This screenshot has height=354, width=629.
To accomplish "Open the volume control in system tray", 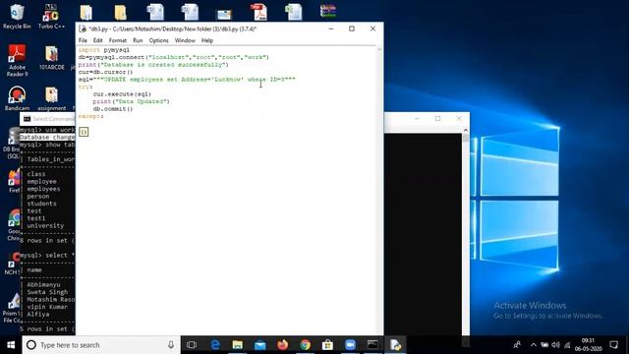I will [x=555, y=345].
